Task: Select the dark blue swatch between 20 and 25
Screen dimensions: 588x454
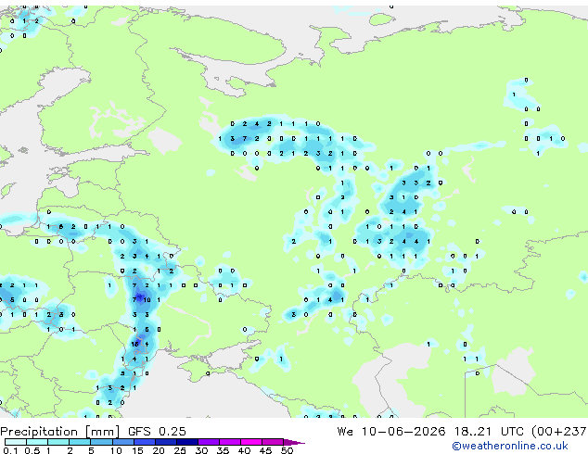Action: pyautogui.click(x=166, y=442)
